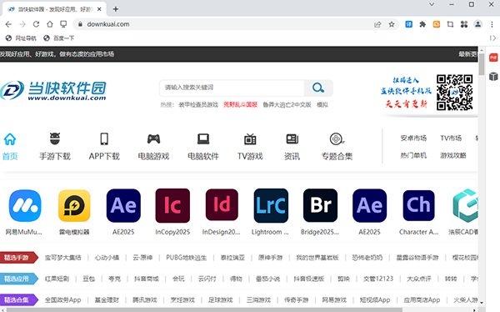Open the 资讯 news icon
The width and height of the screenshot is (500, 312).
292,139
